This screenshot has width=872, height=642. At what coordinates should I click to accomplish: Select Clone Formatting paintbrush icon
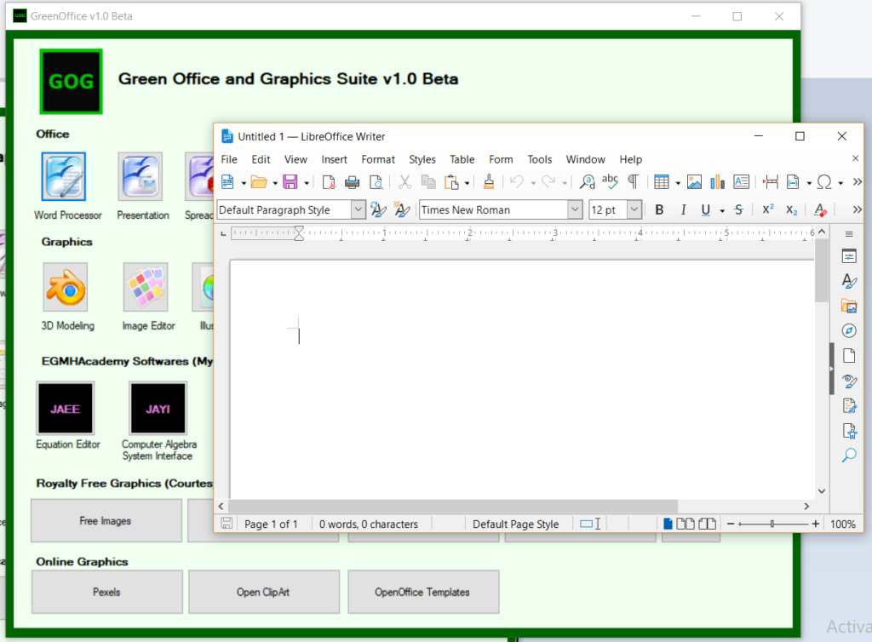pyautogui.click(x=489, y=181)
